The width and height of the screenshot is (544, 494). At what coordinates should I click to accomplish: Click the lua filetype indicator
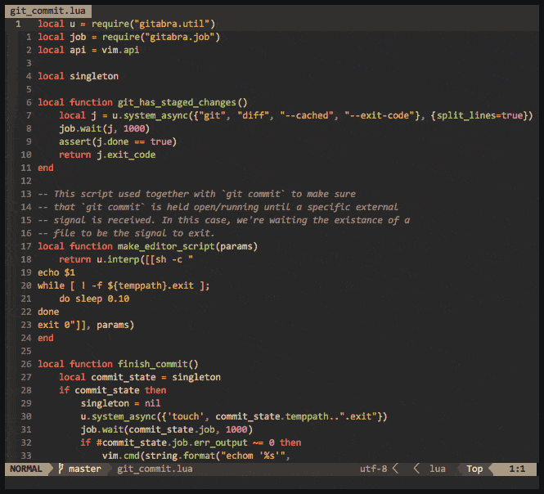pos(438,469)
